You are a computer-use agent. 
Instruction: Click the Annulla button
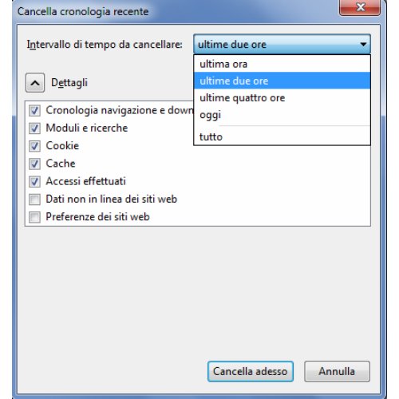click(x=337, y=371)
